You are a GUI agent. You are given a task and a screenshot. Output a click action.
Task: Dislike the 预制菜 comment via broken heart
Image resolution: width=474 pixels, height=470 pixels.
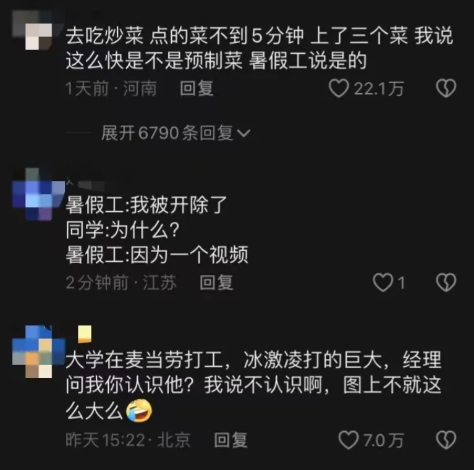(446, 88)
